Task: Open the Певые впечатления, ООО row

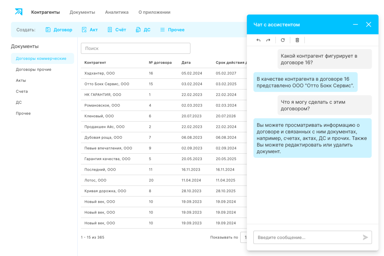Action: [164, 148]
